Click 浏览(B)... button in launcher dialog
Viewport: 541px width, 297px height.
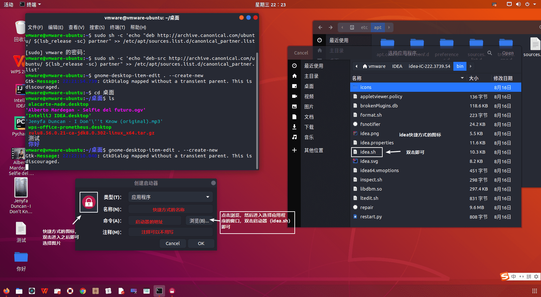tap(199, 221)
